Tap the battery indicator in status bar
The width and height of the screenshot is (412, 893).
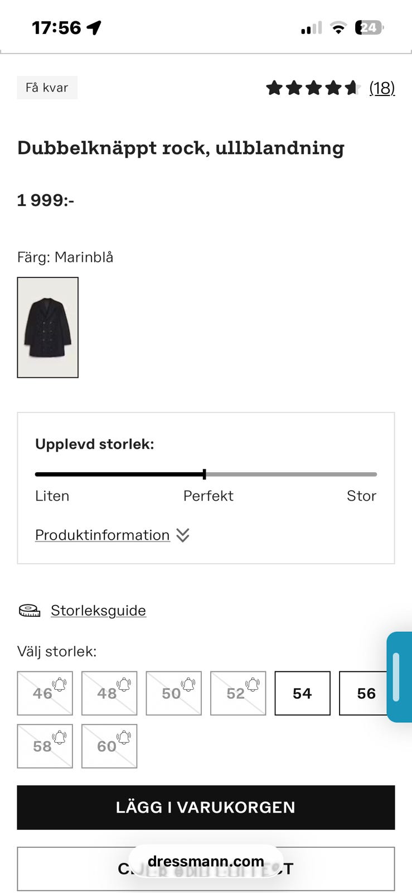[369, 27]
